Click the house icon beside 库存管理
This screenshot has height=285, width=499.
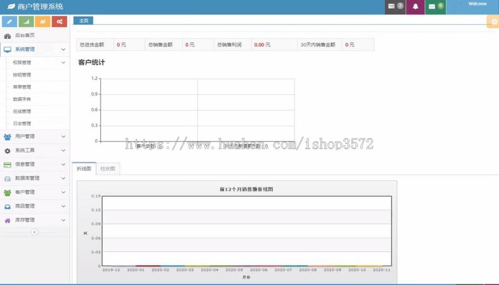[7, 221]
